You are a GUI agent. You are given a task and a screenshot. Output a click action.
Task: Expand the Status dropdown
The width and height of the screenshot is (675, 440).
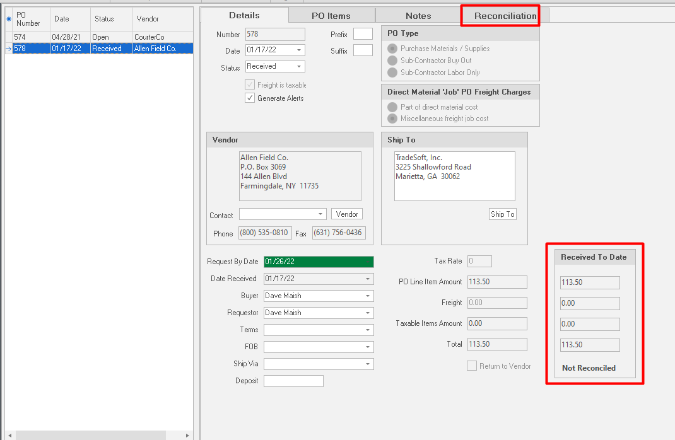299,66
